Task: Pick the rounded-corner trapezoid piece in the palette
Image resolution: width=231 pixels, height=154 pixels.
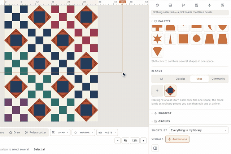Action: point(222,39)
